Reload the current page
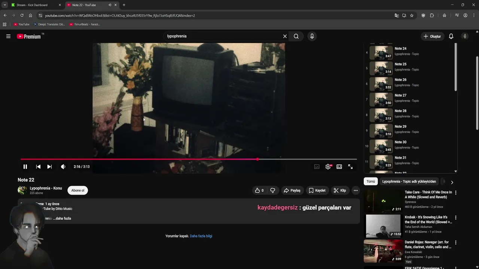This screenshot has width=479, height=269. [x=22, y=15]
